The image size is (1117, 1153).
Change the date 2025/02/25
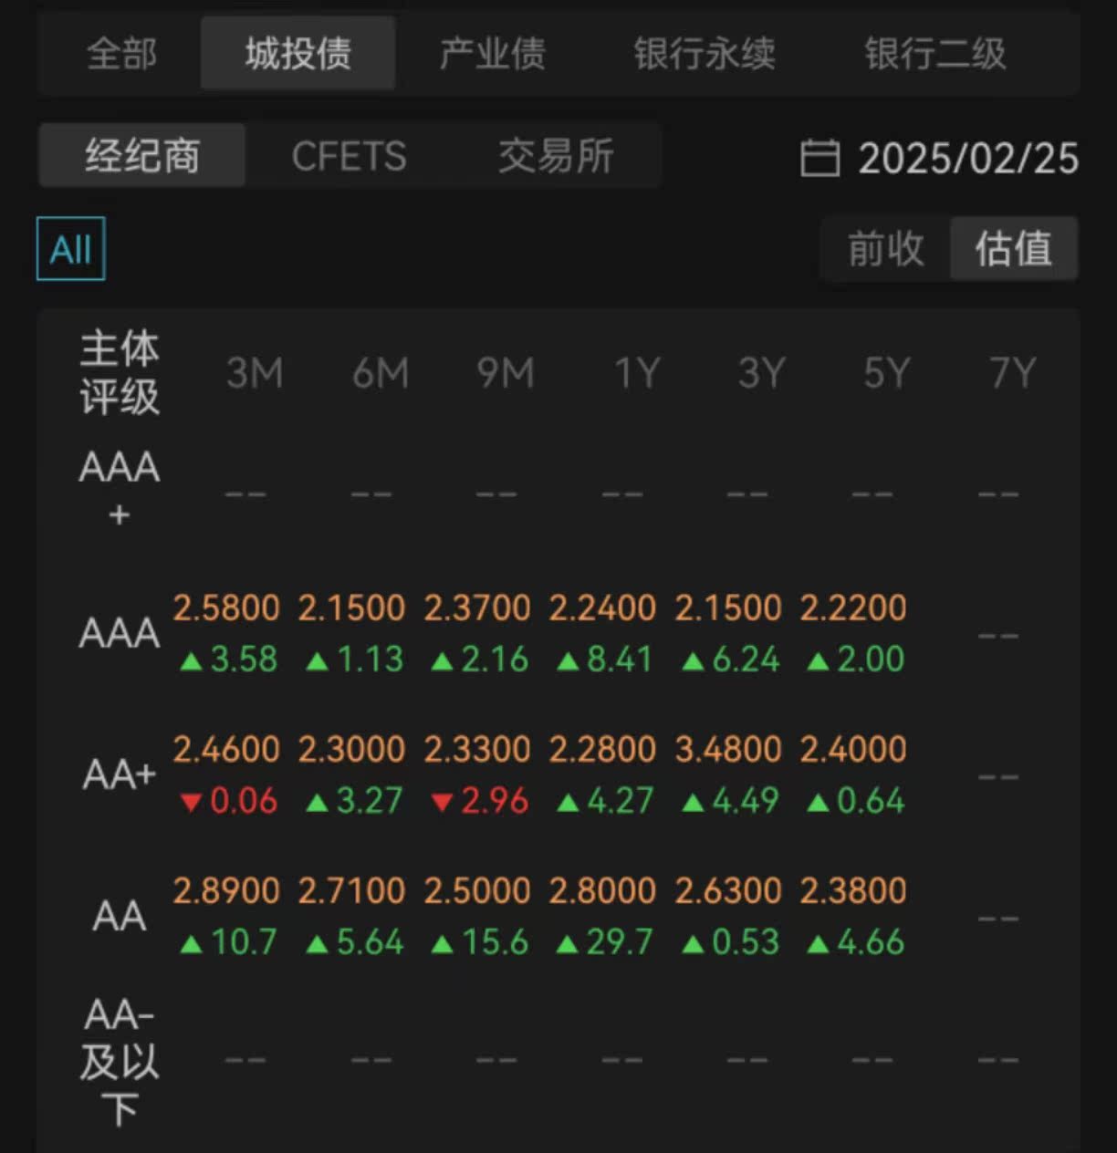pyautogui.click(x=968, y=159)
